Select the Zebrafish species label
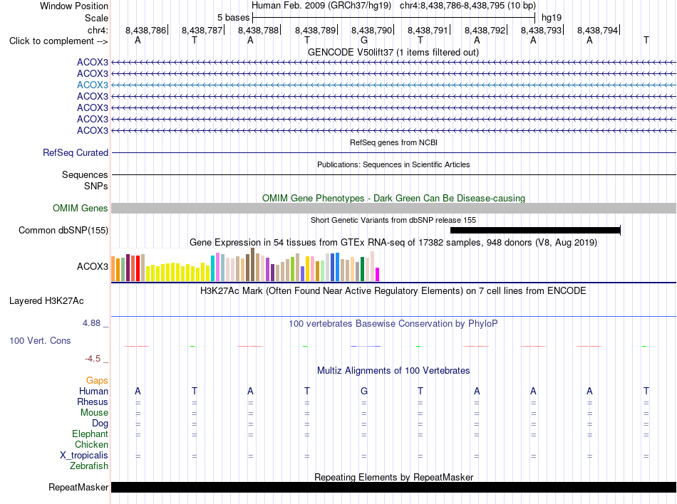The image size is (677, 504). click(x=88, y=466)
